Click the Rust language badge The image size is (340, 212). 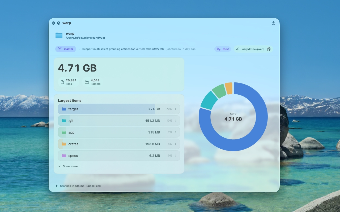tap(223, 49)
